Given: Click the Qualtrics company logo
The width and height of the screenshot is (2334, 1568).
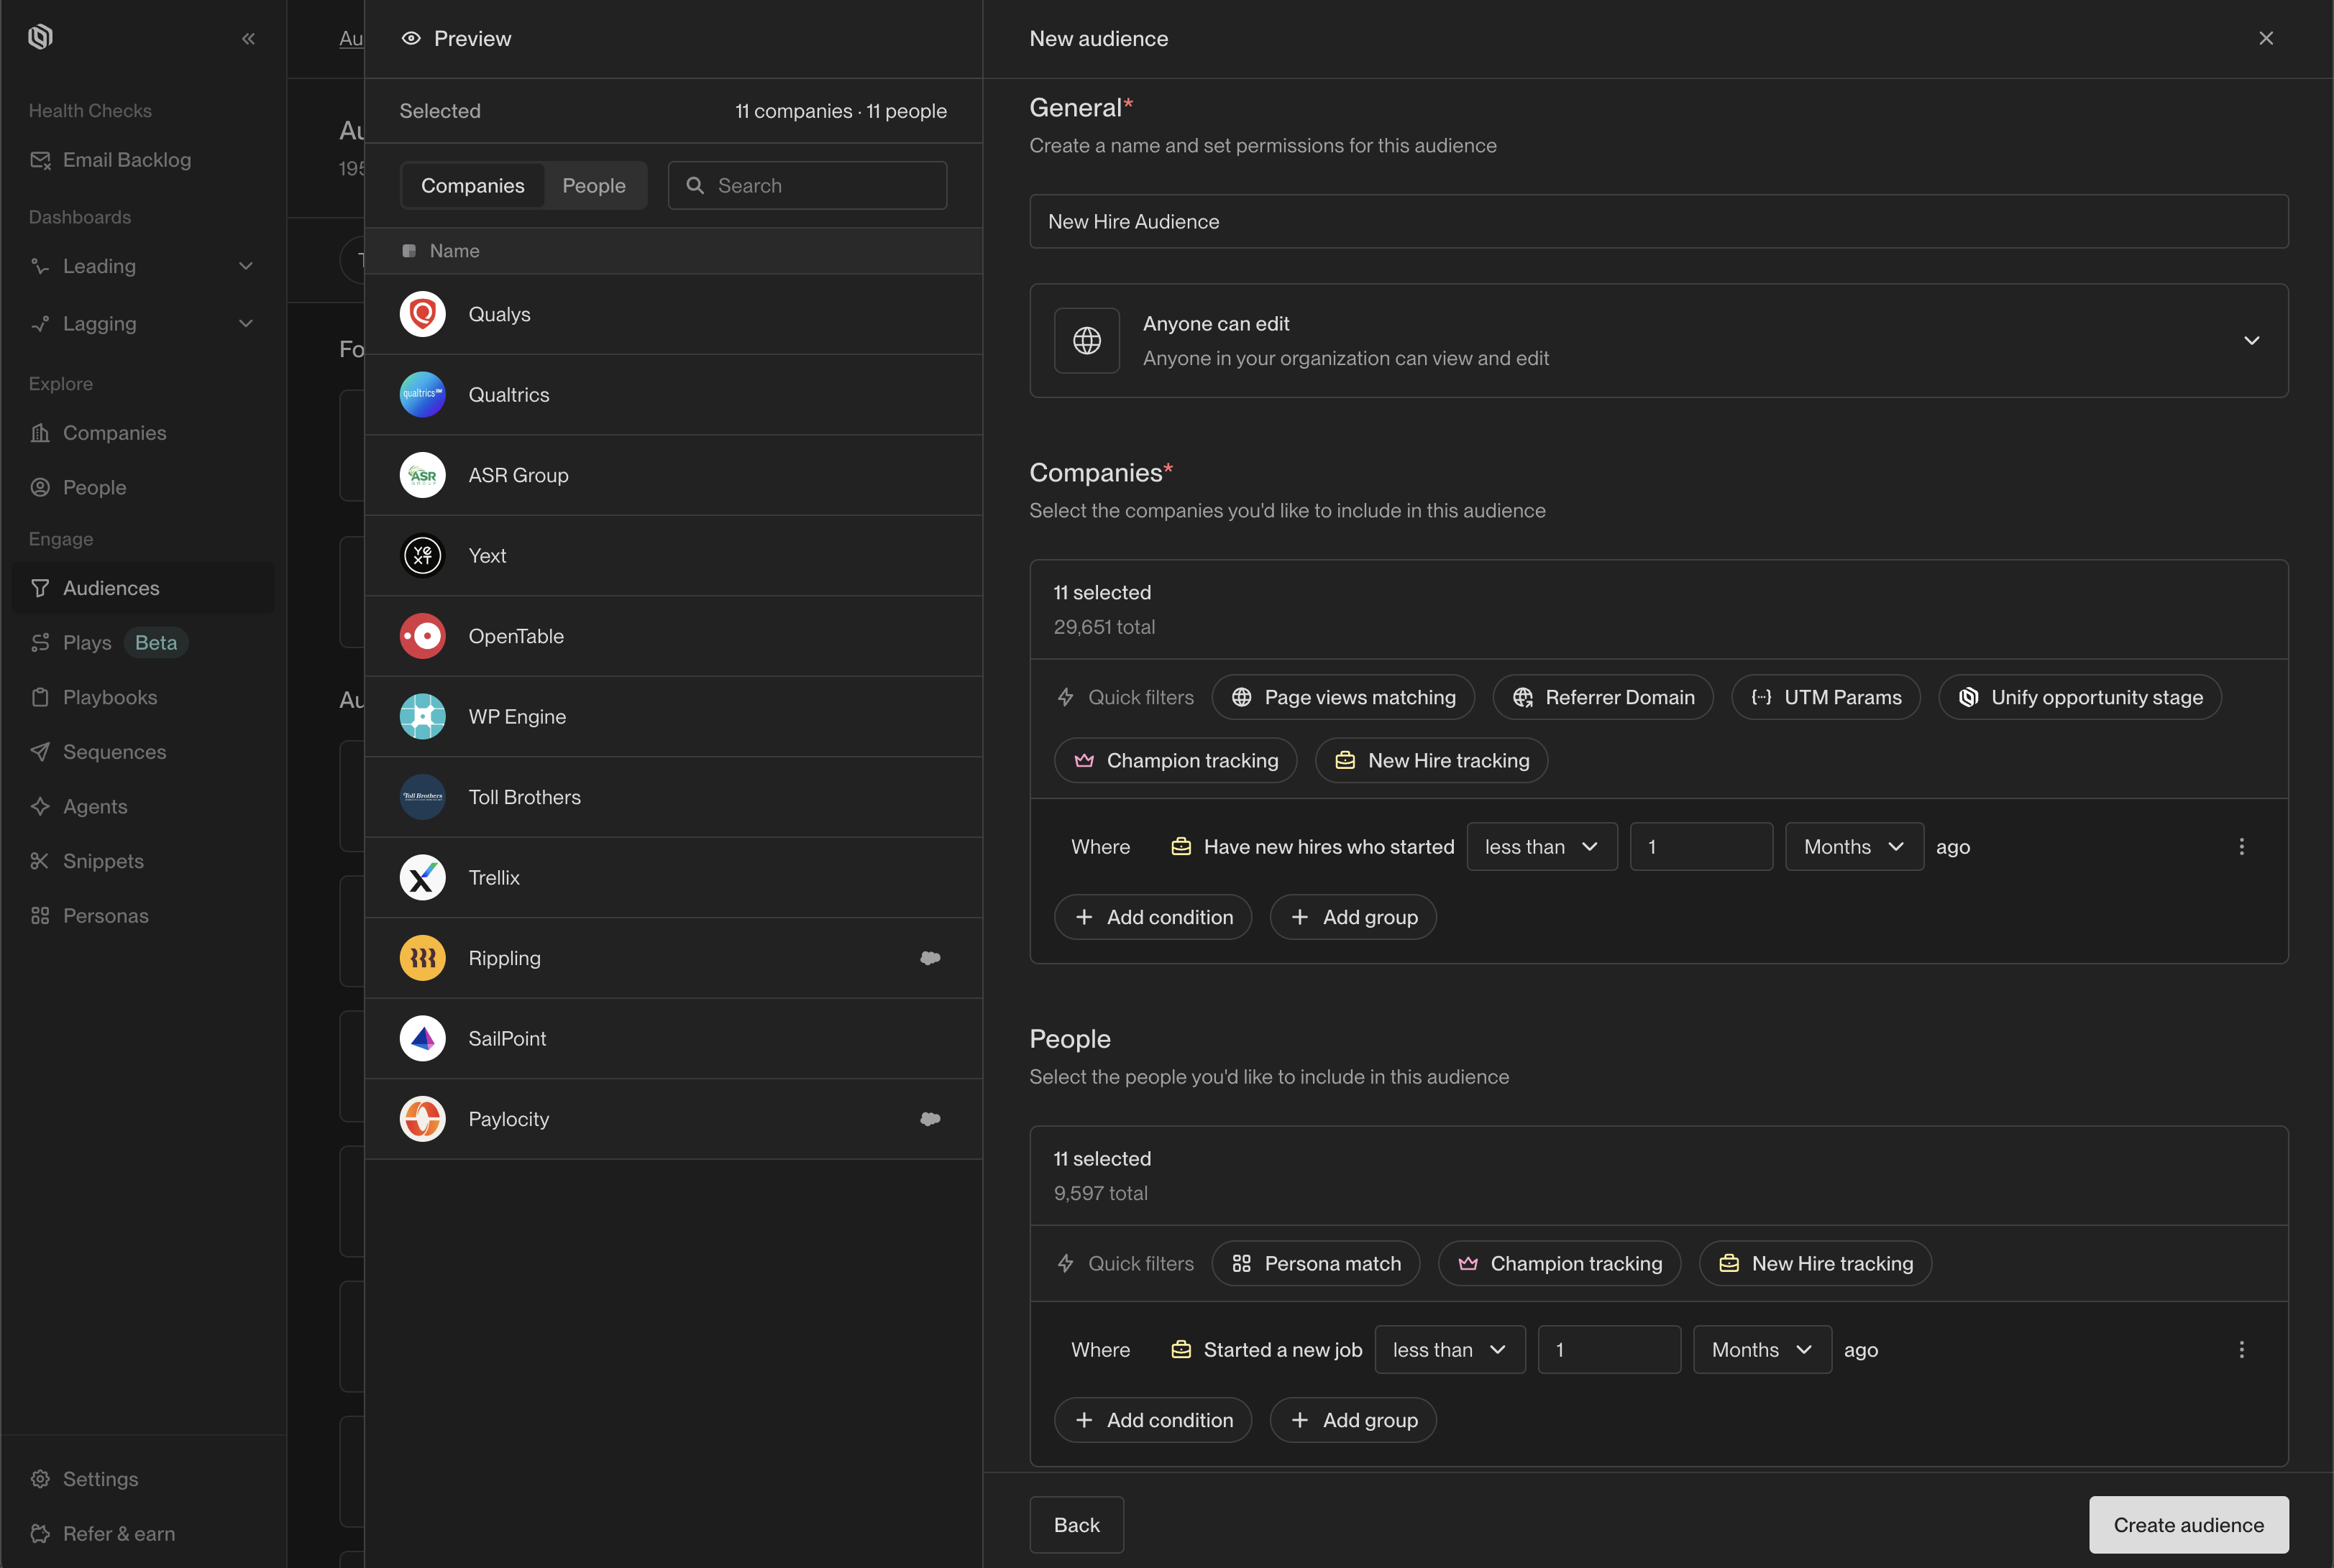Looking at the screenshot, I should (x=424, y=395).
